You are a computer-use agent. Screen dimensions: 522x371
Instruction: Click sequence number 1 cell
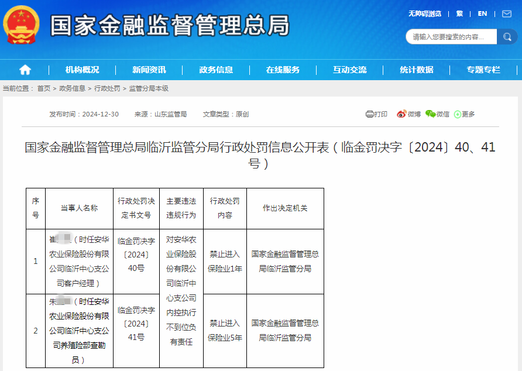click(x=36, y=262)
